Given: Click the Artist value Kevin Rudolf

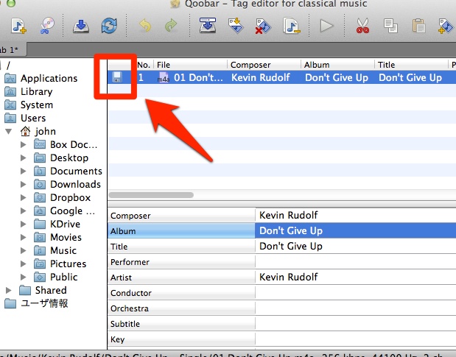Looking at the screenshot, I should pyautogui.click(x=355, y=277).
